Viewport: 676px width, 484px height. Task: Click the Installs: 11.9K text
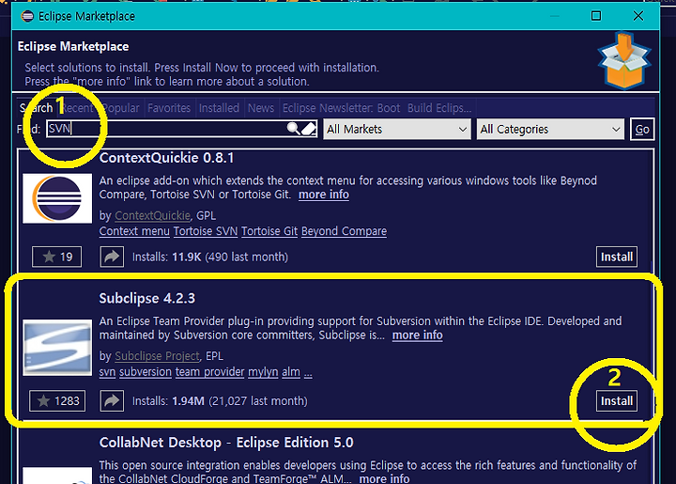point(210,258)
